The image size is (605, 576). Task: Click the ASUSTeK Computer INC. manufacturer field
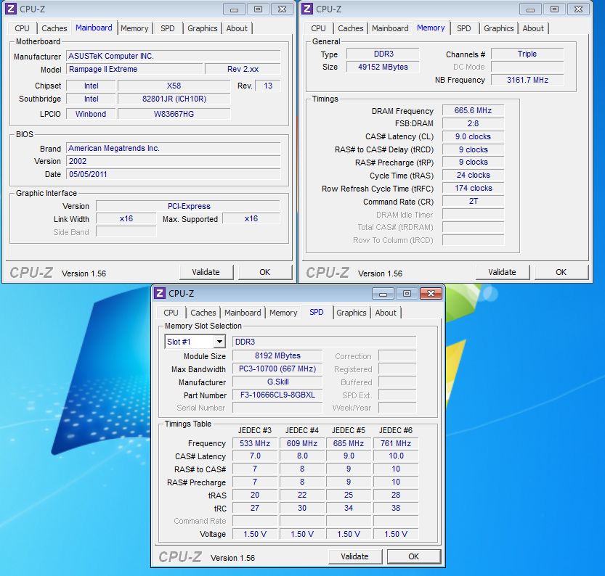pos(174,56)
